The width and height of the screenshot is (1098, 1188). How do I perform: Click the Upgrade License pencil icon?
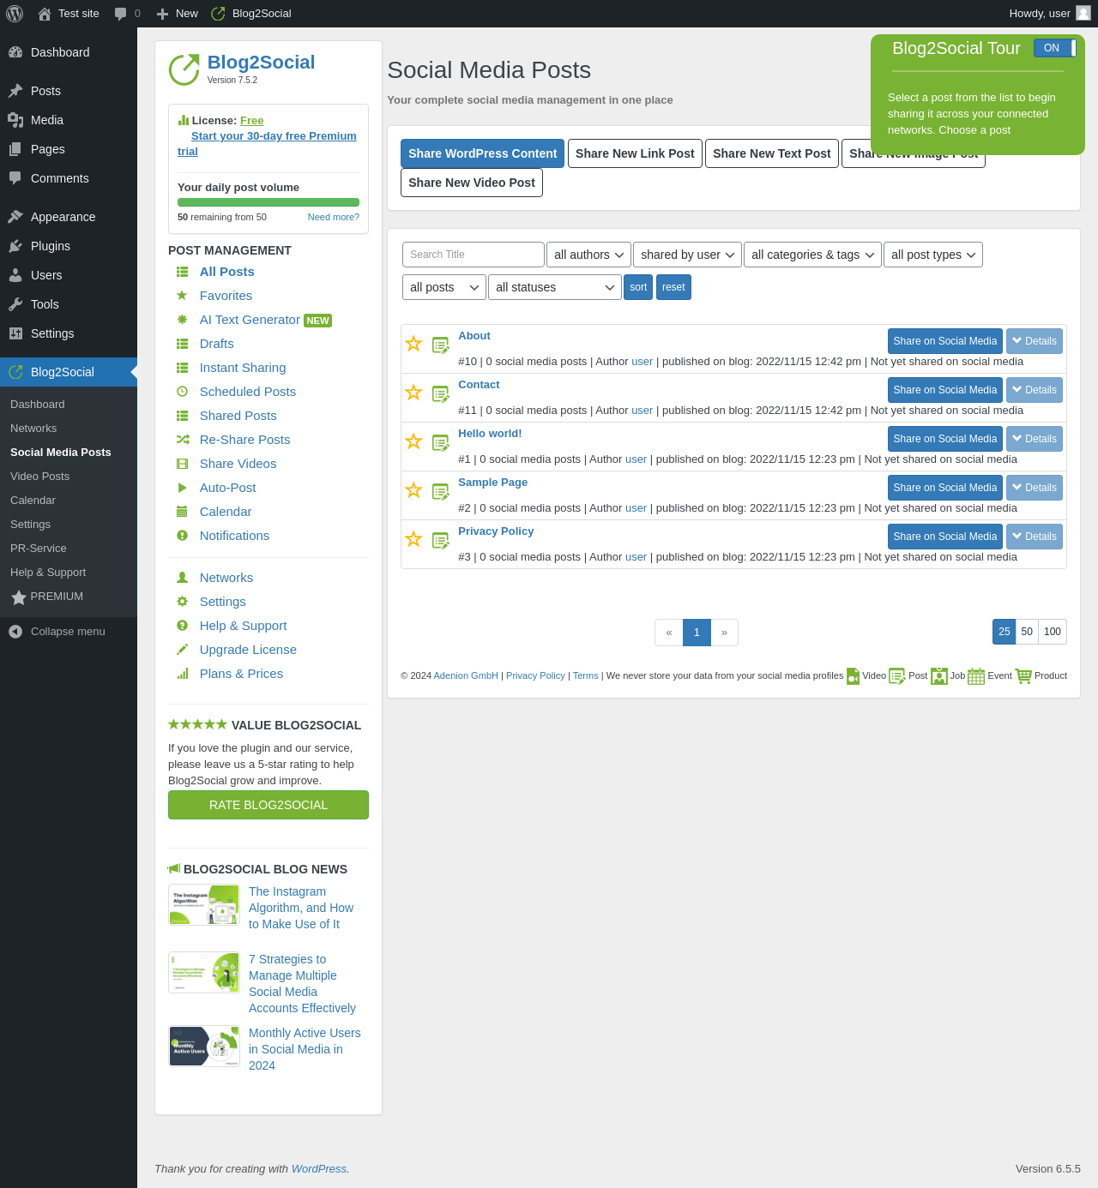(182, 650)
